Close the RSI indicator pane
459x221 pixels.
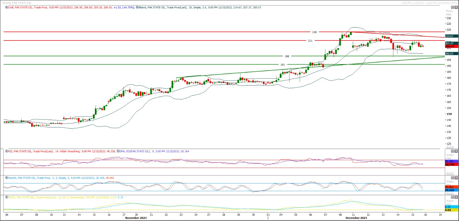pyautogui.click(x=456, y=151)
